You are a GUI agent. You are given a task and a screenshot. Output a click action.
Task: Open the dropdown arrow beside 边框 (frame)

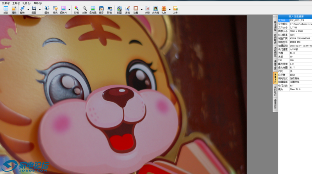(x=141, y=10)
